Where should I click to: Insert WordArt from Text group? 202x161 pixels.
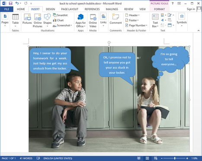pyautogui.click(x=162, y=20)
